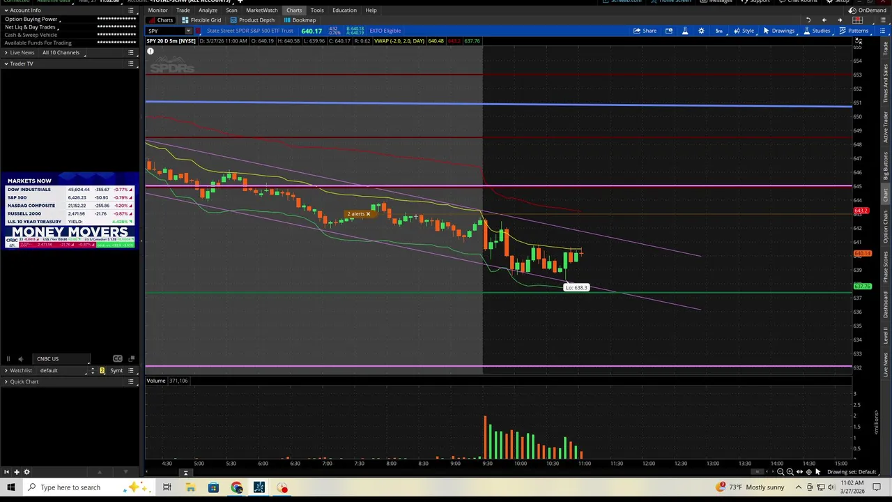Select the Product Depth subtab
Screen dimensions: 892x502
click(252, 20)
